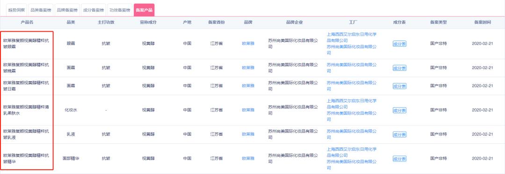The image size is (505, 174).
Task: Click the 宣称成分 column header
Action: point(148,22)
